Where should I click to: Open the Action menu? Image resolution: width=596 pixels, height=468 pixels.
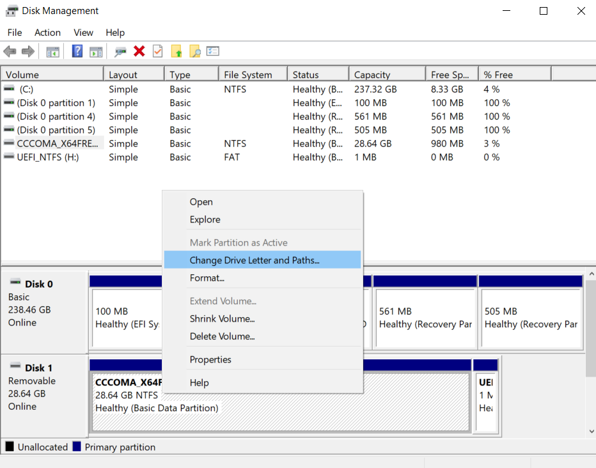click(x=47, y=33)
